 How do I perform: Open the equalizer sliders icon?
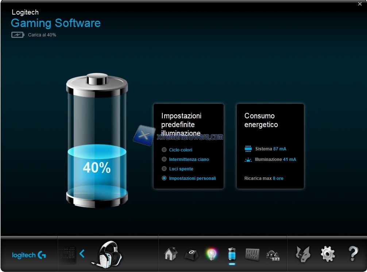point(252,254)
